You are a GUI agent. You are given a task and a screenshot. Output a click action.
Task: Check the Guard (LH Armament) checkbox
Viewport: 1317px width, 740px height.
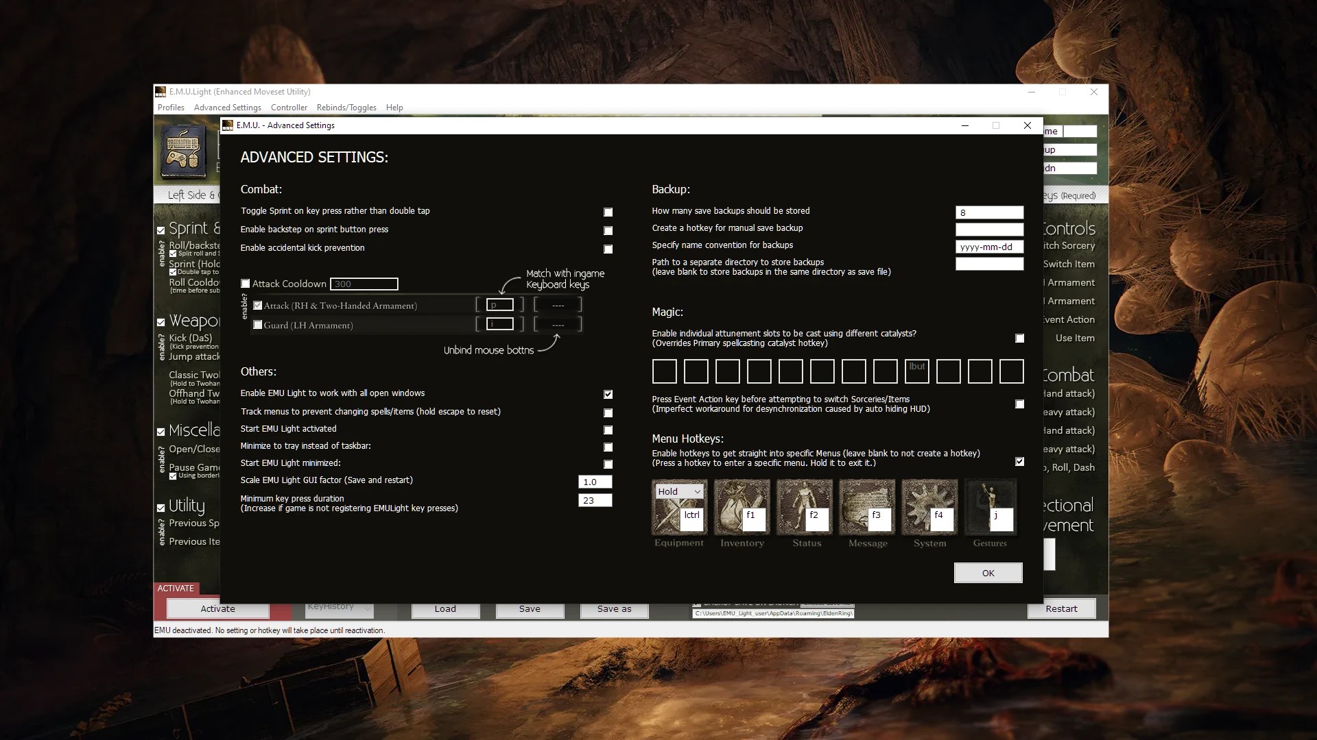tap(258, 325)
